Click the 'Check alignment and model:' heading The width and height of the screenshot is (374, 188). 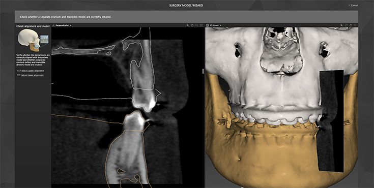(x=33, y=26)
